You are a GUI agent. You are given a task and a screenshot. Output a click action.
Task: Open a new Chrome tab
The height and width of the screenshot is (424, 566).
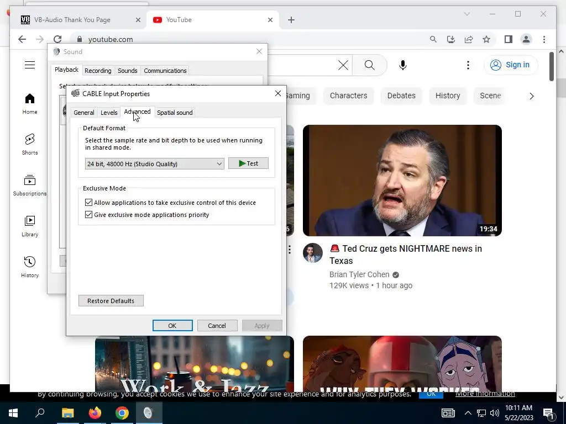tap(291, 20)
